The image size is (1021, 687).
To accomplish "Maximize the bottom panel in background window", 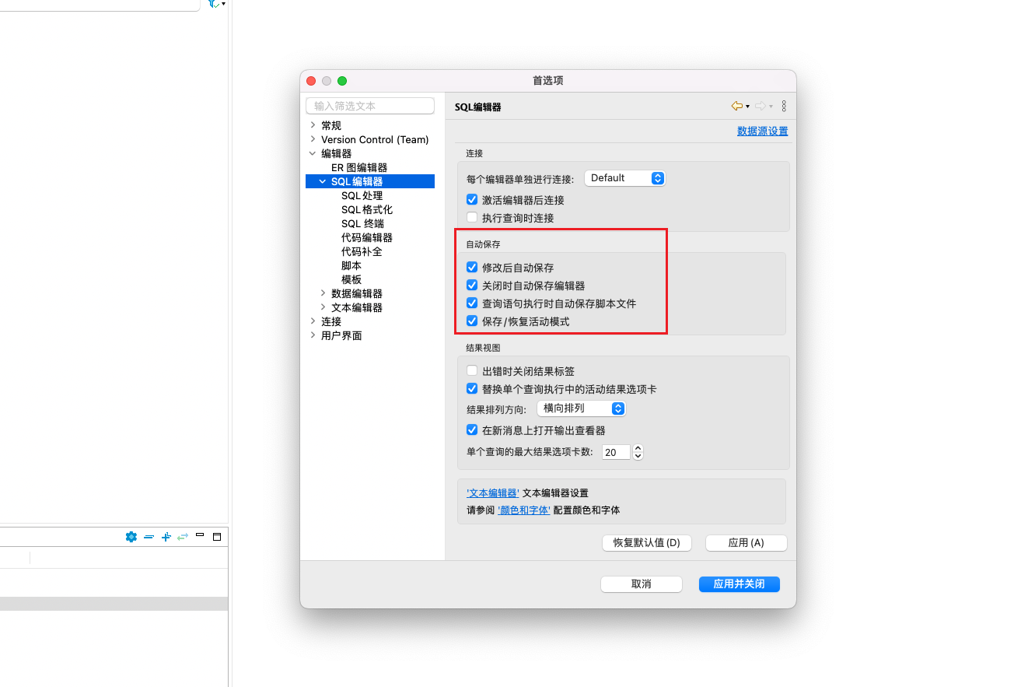I will 217,537.
